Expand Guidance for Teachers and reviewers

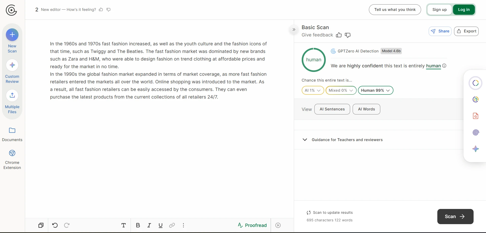343,140
